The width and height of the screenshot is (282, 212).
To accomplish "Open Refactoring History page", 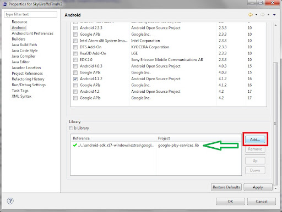I will [28, 79].
